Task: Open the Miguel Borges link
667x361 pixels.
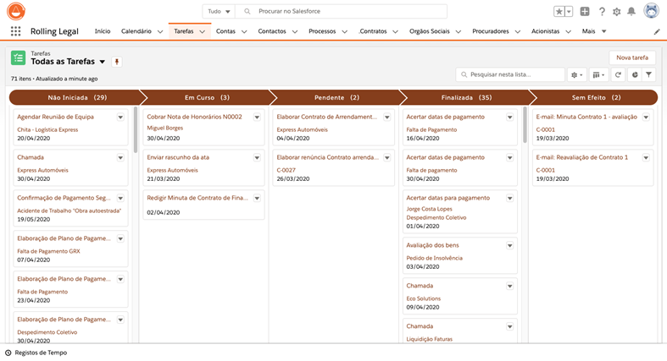Action: (x=164, y=128)
